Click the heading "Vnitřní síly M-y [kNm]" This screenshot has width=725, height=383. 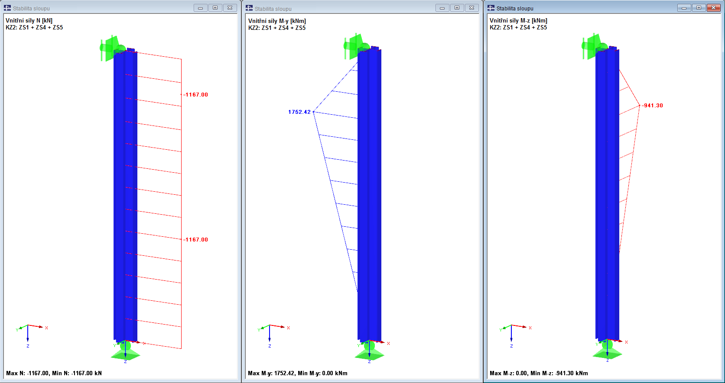point(277,21)
